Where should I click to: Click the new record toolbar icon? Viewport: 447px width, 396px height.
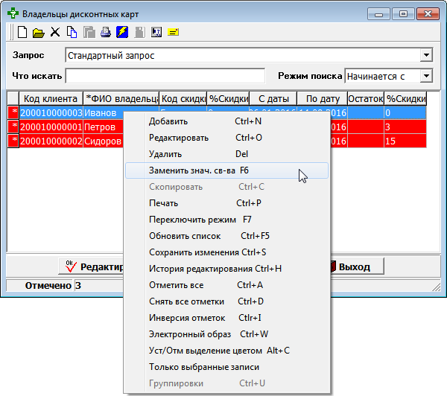click(x=22, y=32)
